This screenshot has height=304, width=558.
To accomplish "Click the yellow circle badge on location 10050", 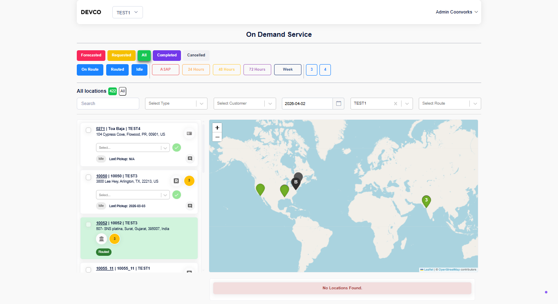I will (189, 181).
